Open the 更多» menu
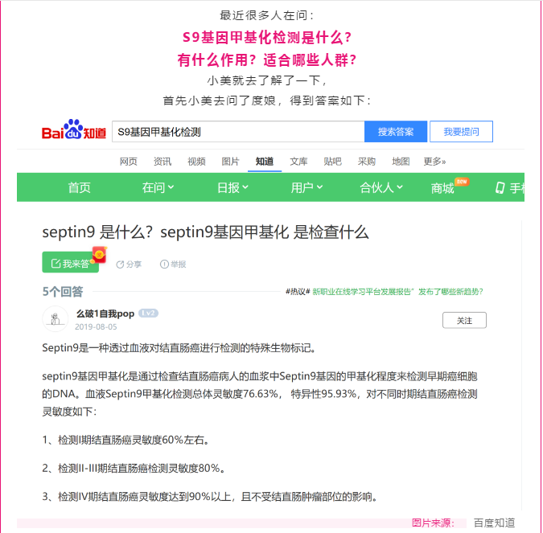 (x=434, y=162)
